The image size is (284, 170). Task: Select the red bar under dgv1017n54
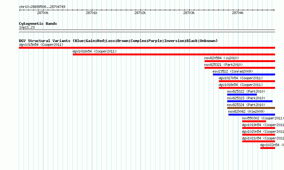[x=247, y=81]
